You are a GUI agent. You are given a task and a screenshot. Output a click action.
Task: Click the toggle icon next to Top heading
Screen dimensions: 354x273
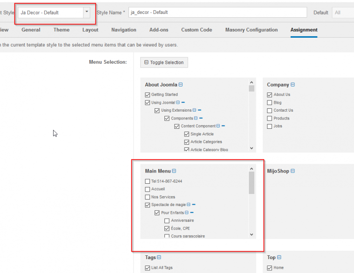(279, 257)
